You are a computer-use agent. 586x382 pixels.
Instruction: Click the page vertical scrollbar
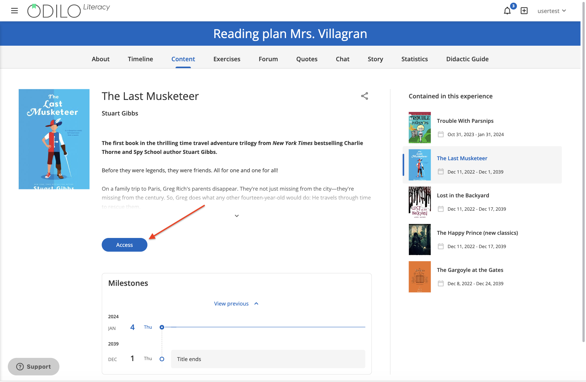pyautogui.click(x=583, y=171)
